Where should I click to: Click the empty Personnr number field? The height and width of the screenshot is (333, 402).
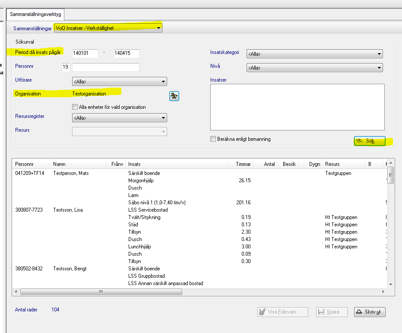[x=106, y=67]
